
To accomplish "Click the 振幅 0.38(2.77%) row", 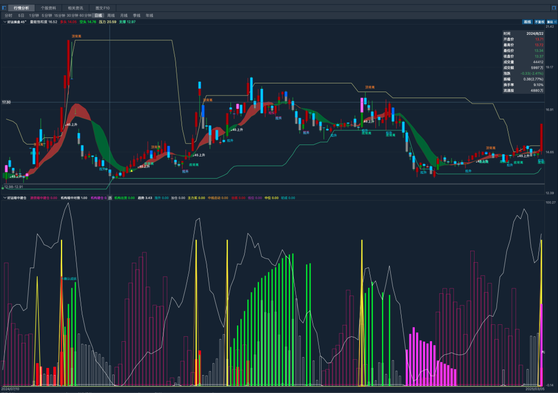I will tap(523, 79).
